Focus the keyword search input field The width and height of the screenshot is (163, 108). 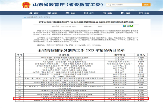coord(124,5)
